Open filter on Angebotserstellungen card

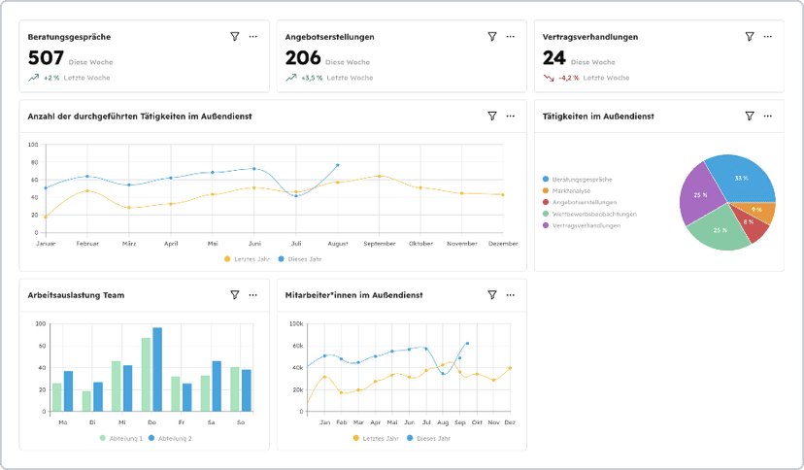click(x=492, y=36)
